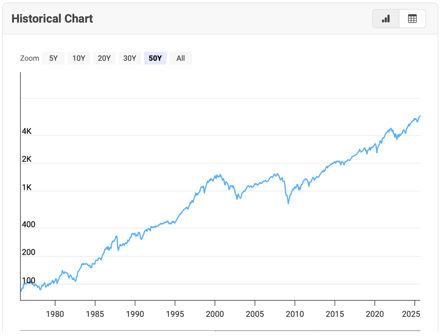
Task: Click the chart line's 2000 peak
Action: point(220,175)
